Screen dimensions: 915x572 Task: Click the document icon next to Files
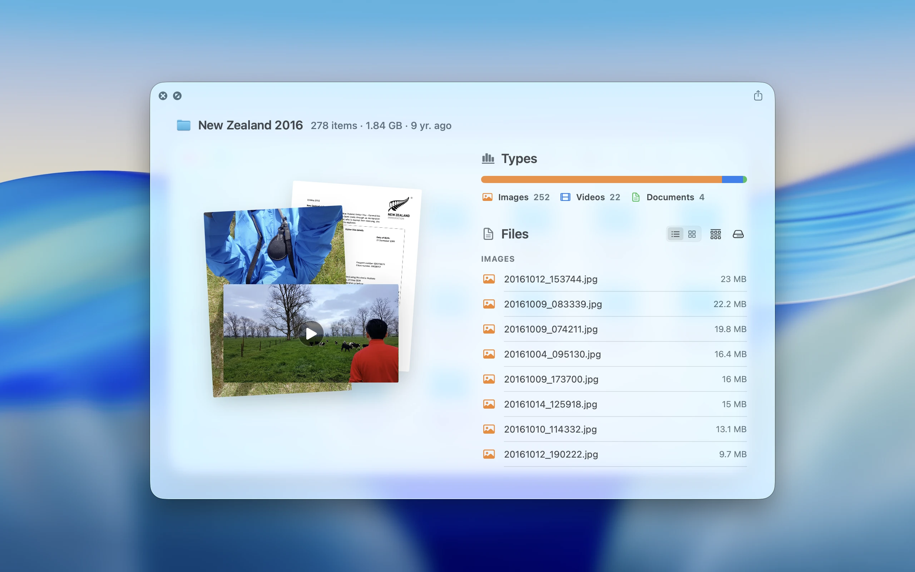click(x=488, y=234)
